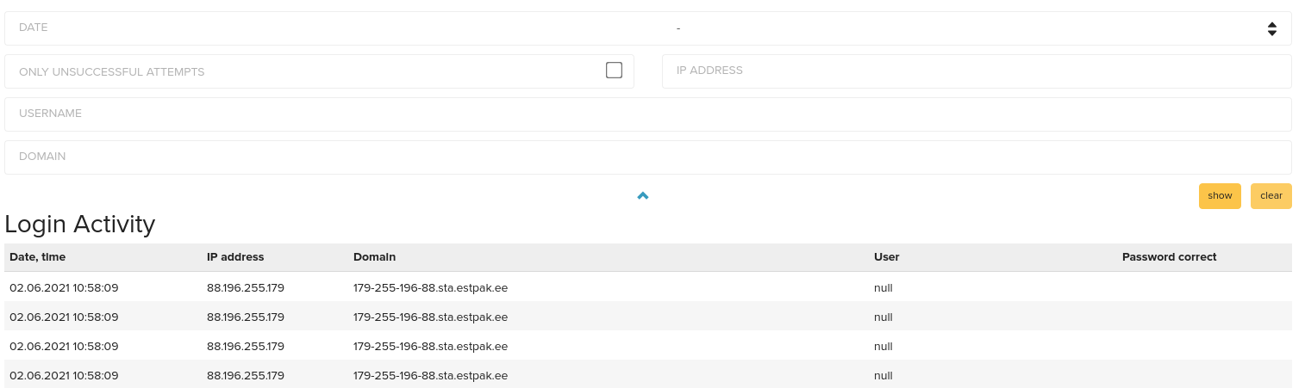
Task: Sort by the Domain column header
Action: point(374,257)
